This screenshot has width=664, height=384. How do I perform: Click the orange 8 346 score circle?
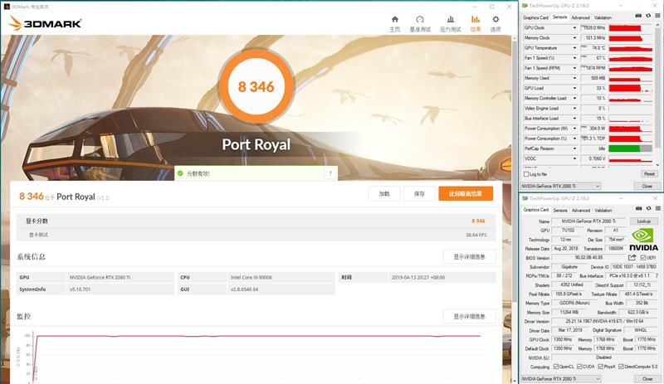256,86
